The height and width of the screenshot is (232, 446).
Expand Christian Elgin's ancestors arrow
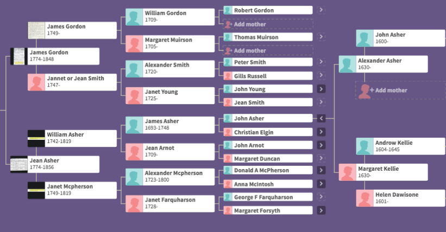tap(321, 132)
